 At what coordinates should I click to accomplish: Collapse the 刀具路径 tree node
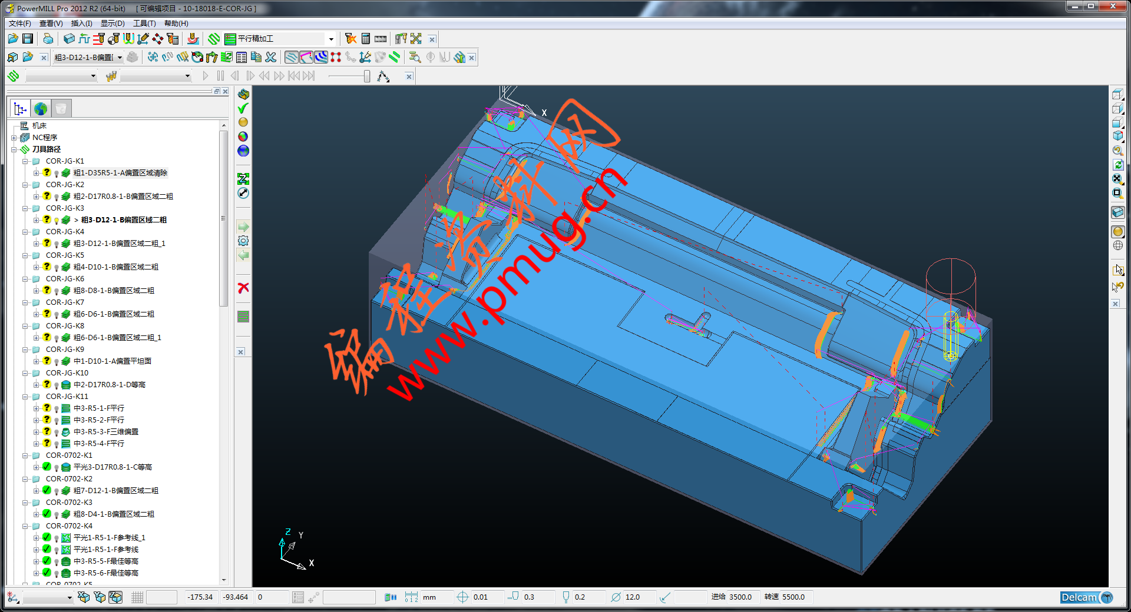[x=14, y=149]
